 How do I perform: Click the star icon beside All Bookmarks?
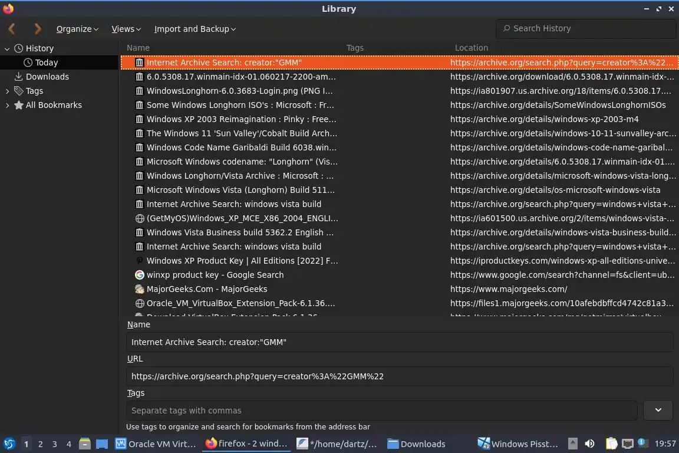[x=19, y=106]
